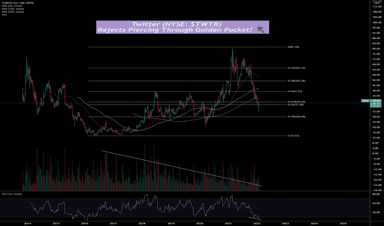Select the 'MA (100, close)' indicator legend
The height and width of the screenshot is (226, 384).
point(13,9)
